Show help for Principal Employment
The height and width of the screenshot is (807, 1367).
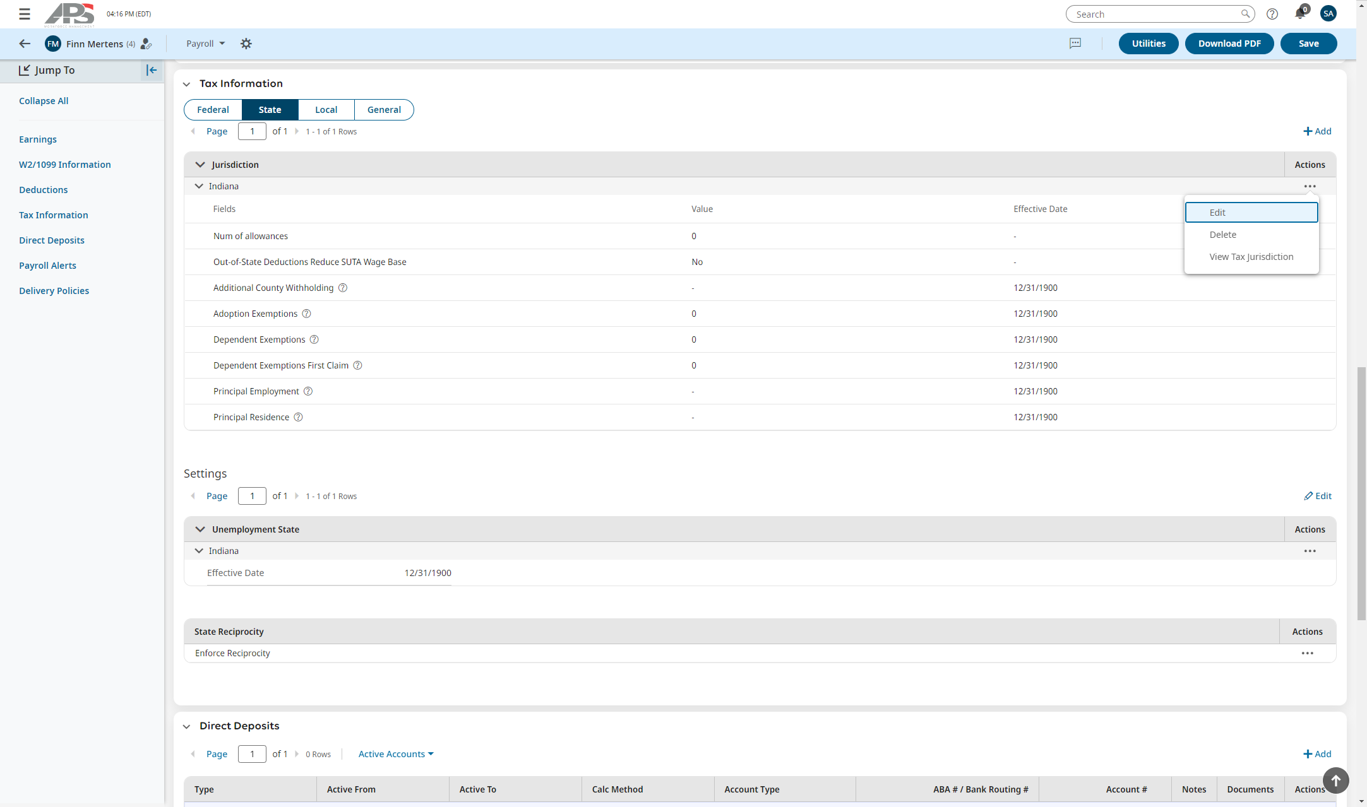pos(308,391)
